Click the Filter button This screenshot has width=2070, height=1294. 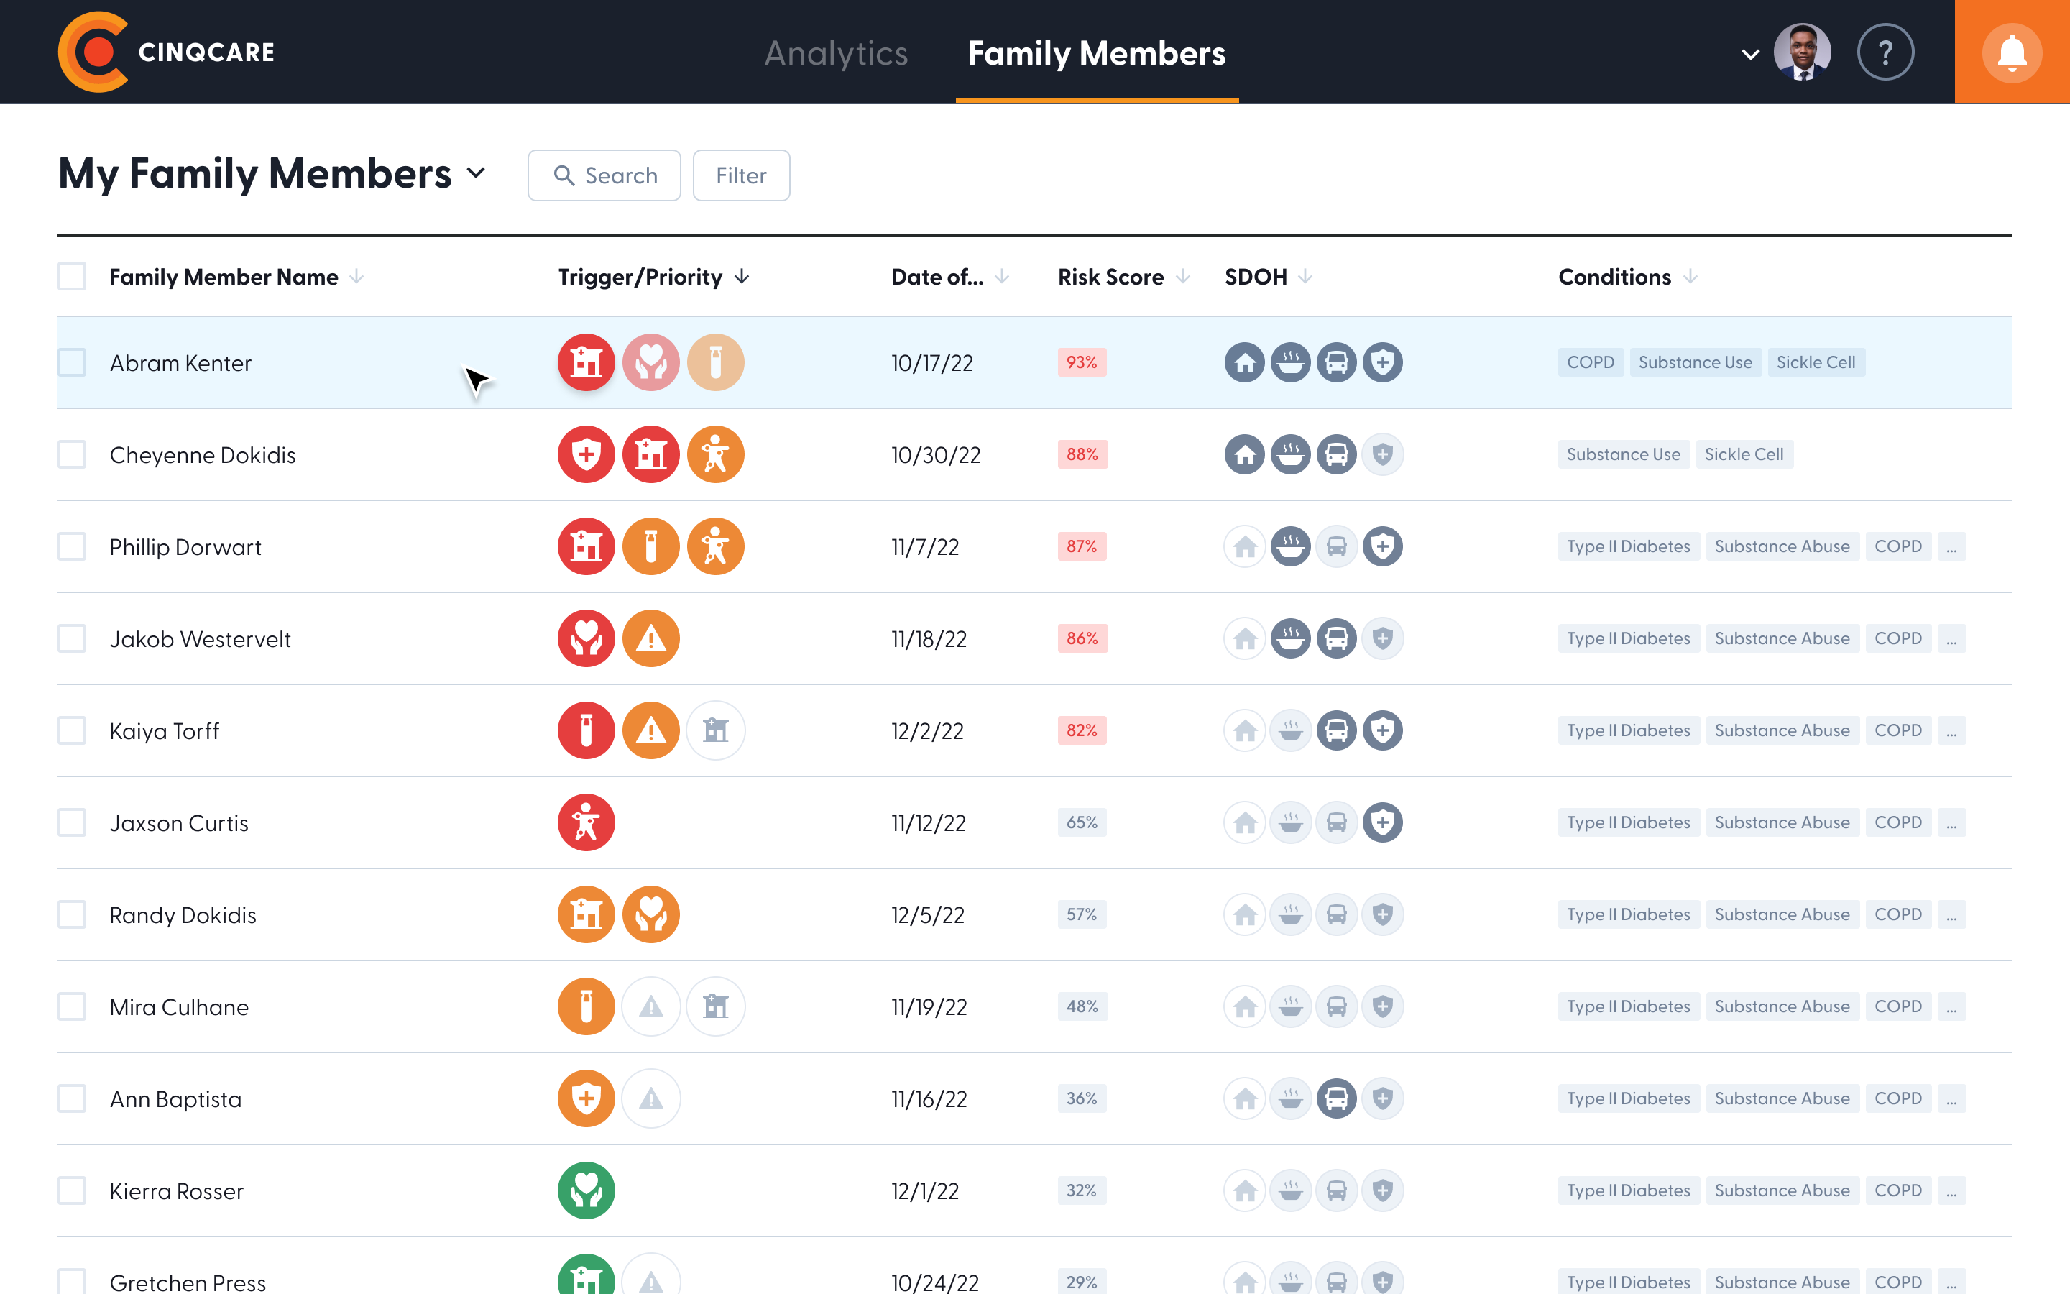741,175
